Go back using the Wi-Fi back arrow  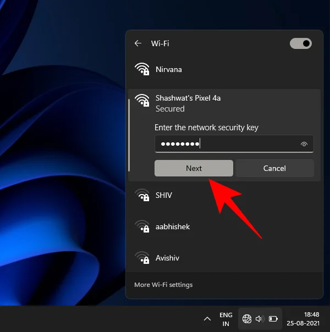tap(138, 43)
